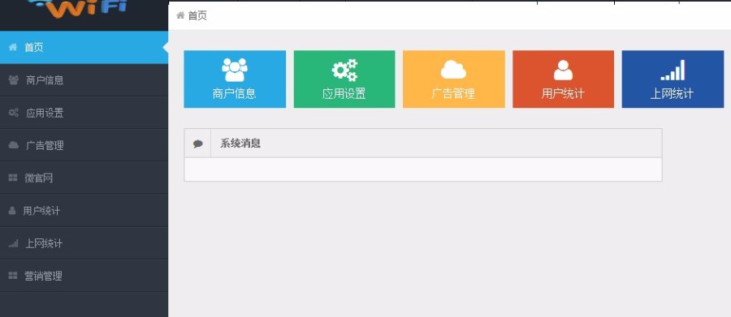The image size is (731, 317).
Task: Click the grid icon beside sidebar 微官网
Action: 13,178
